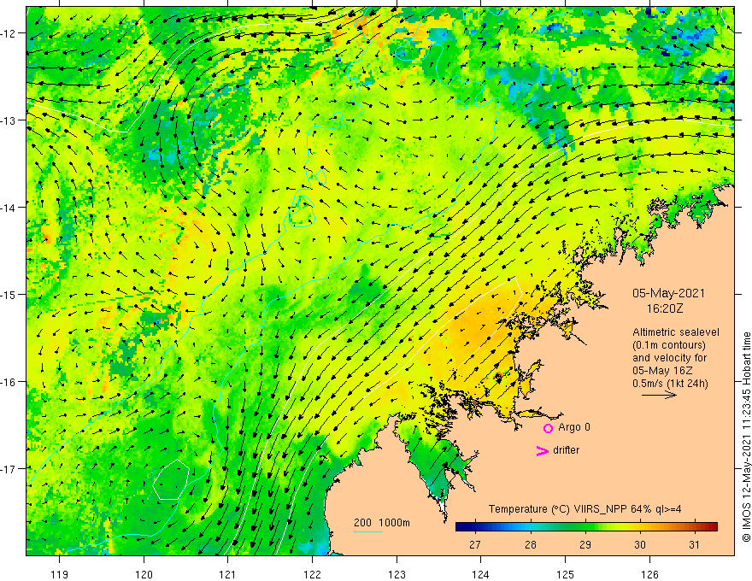Click the small cyan closed contour near 122E -14
This screenshot has width=752, height=581.
coord(302,211)
